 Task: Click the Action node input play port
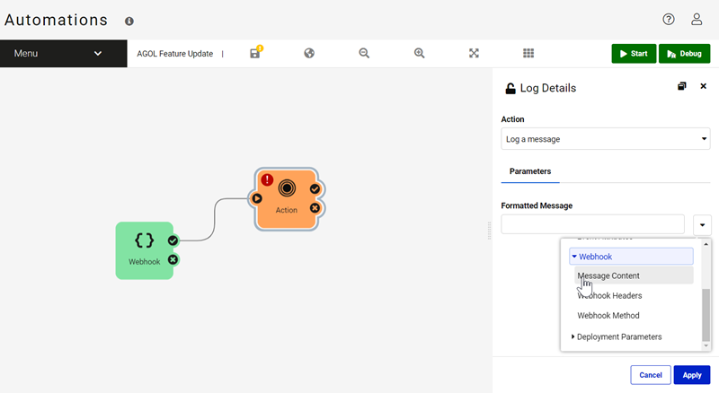click(x=257, y=198)
